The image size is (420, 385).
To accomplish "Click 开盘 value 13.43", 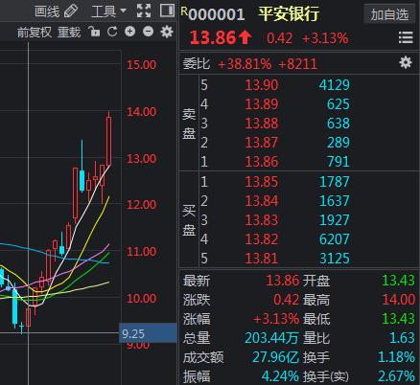I will click(399, 281).
